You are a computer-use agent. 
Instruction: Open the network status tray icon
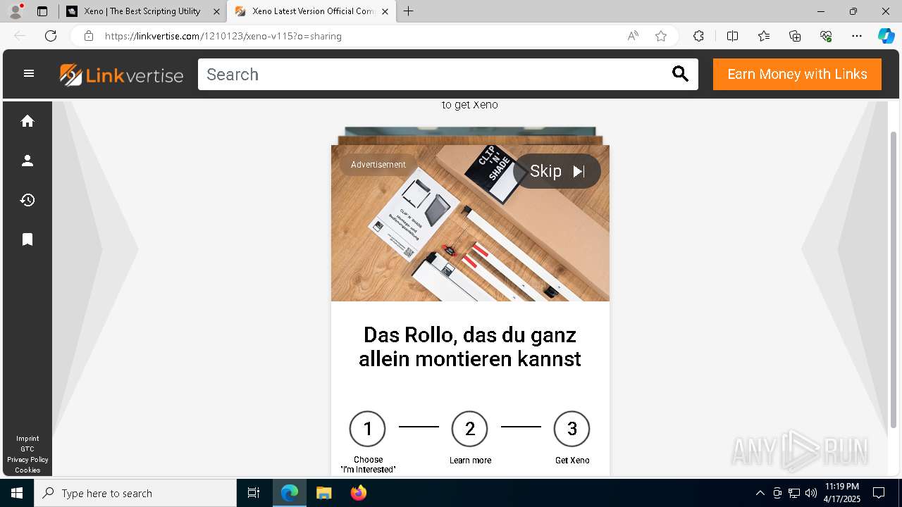[794, 493]
